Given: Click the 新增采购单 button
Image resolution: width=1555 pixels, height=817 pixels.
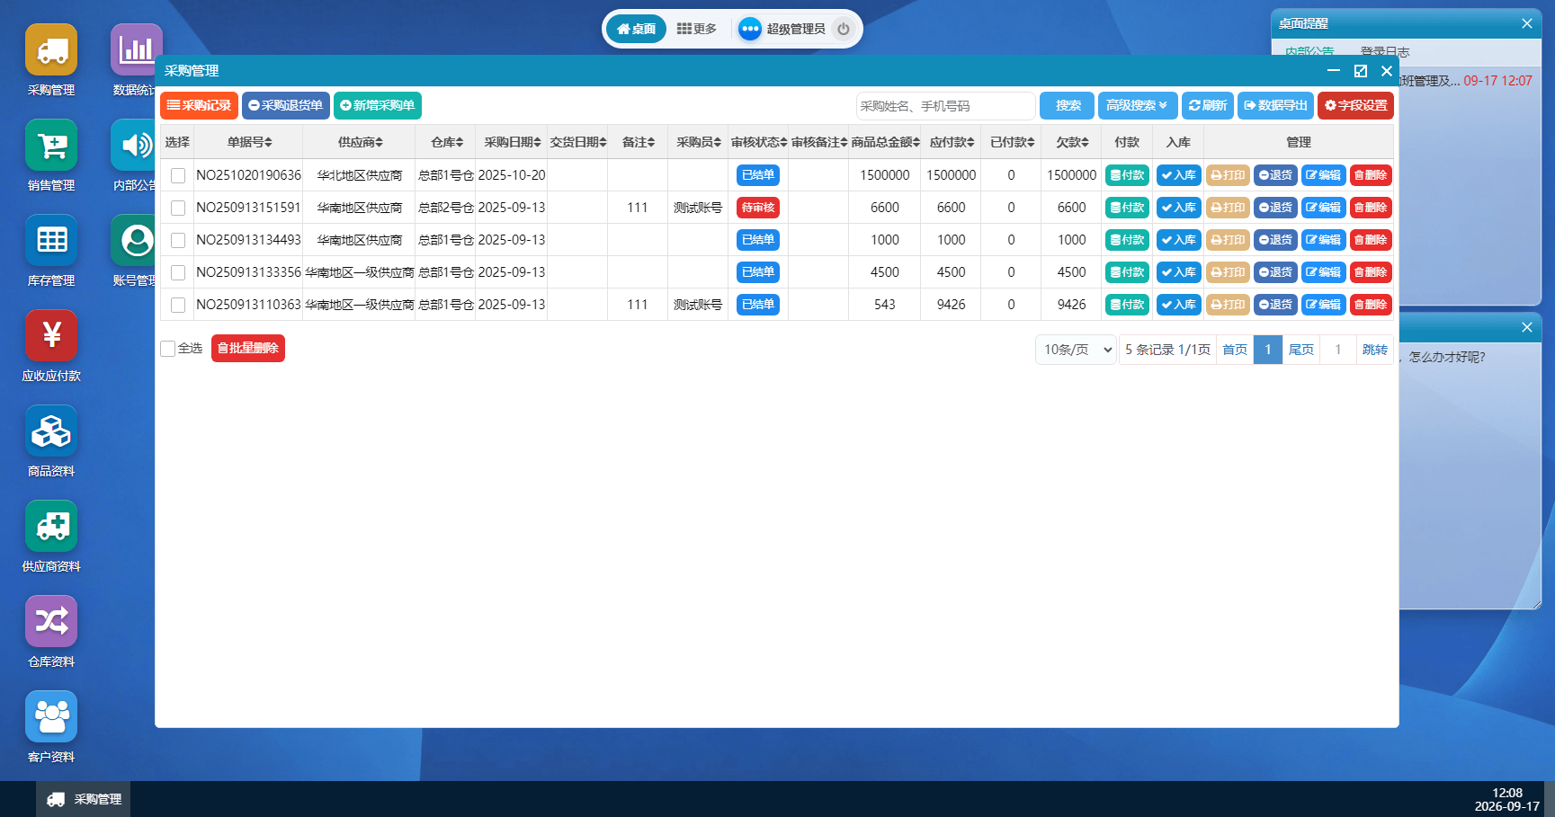Looking at the screenshot, I should click(378, 105).
